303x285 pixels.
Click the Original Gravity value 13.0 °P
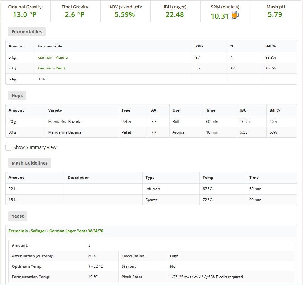tap(25, 14)
